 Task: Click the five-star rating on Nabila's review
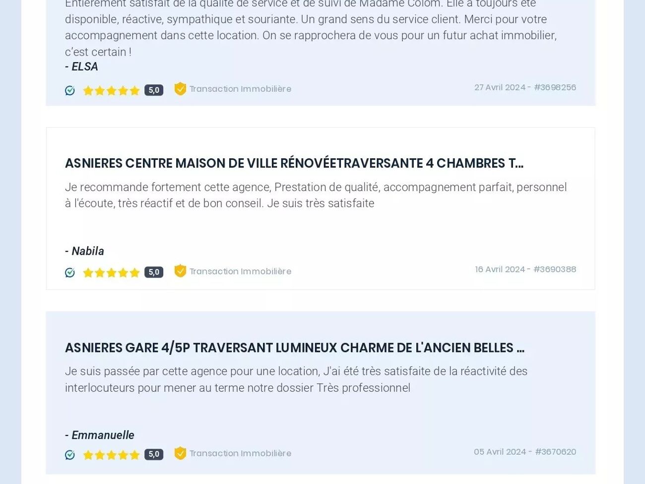(x=112, y=273)
